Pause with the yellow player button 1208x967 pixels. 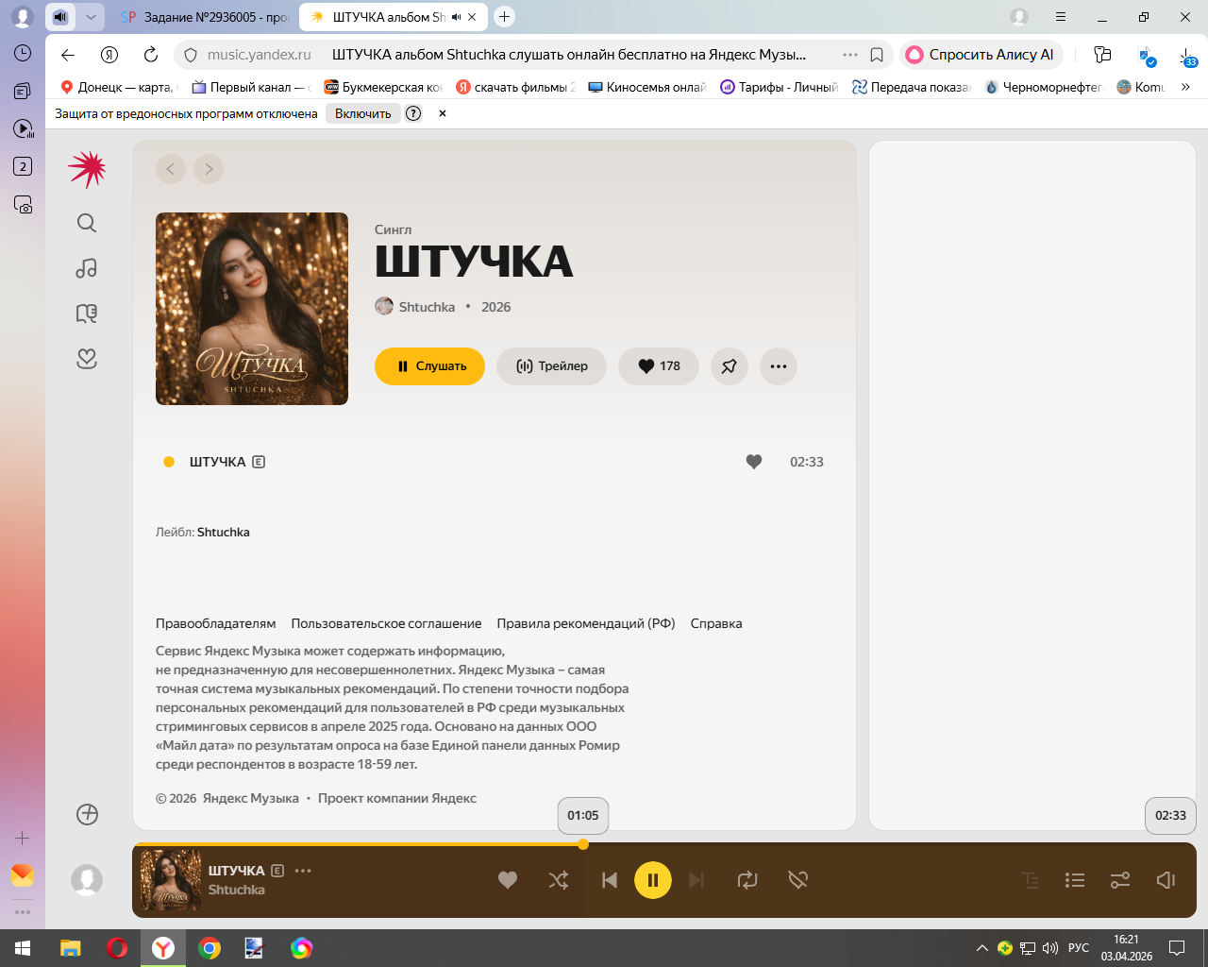653,880
